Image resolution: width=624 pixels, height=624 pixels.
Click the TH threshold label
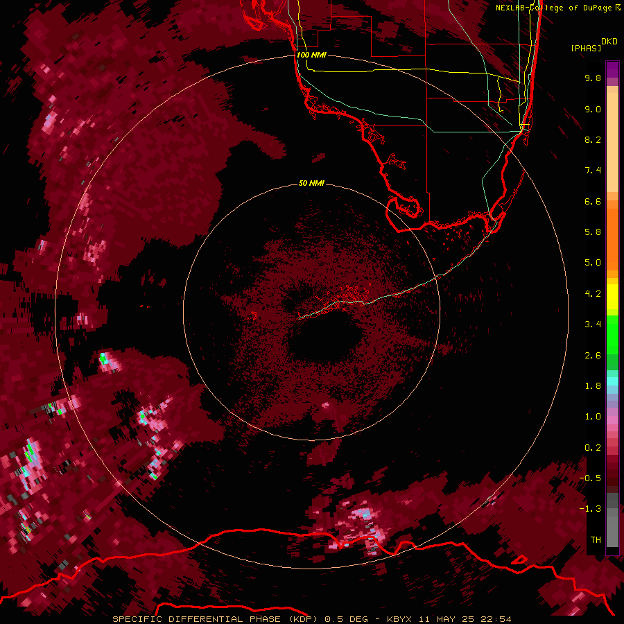click(x=596, y=540)
